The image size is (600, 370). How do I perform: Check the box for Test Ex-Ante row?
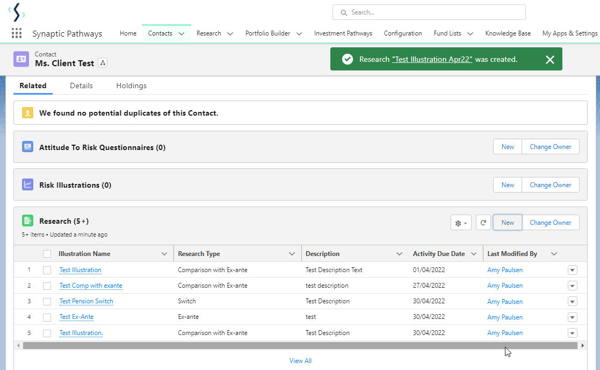tap(47, 317)
